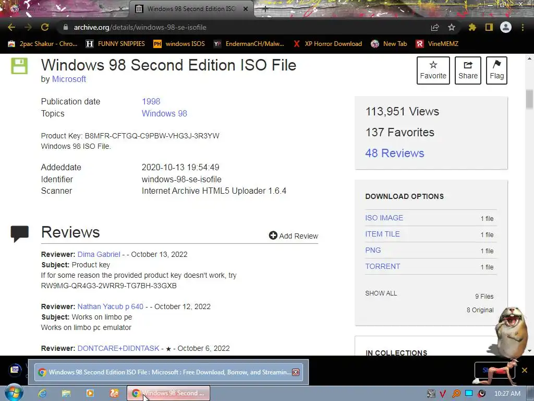Viewport: 534px width, 401px height.
Task: Click the Flag button
Action: 496,70
